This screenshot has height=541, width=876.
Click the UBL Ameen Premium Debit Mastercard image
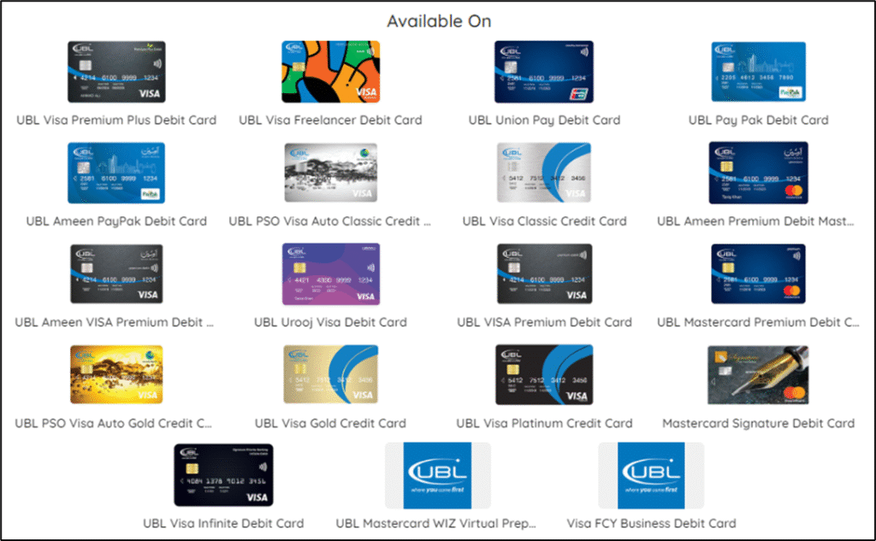tap(758, 173)
